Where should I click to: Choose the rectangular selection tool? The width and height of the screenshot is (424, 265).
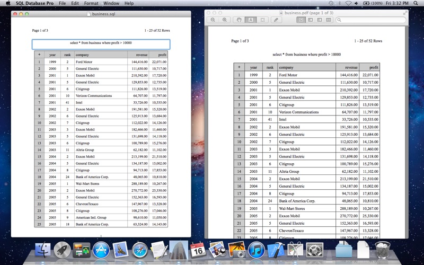[x=262, y=20]
